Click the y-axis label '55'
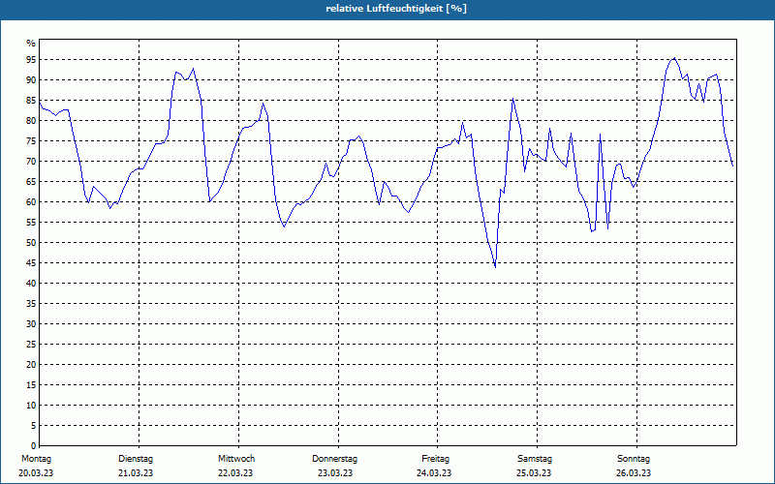775x484 pixels. (31, 223)
